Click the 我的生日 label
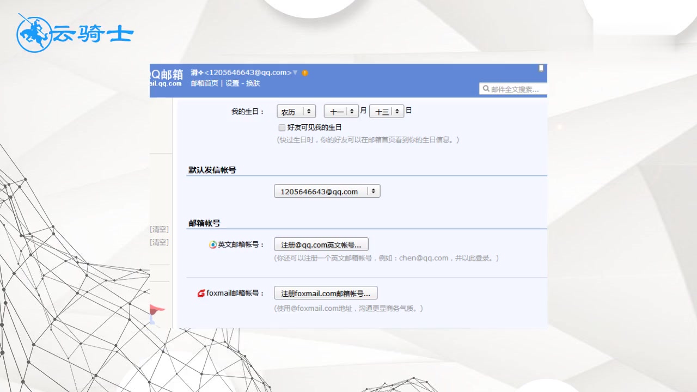 point(248,112)
